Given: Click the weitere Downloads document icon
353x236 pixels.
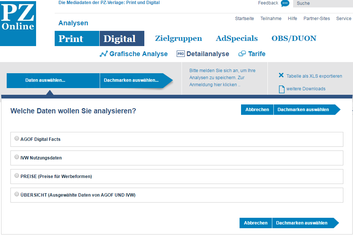Looking at the screenshot, I should coord(282,89).
